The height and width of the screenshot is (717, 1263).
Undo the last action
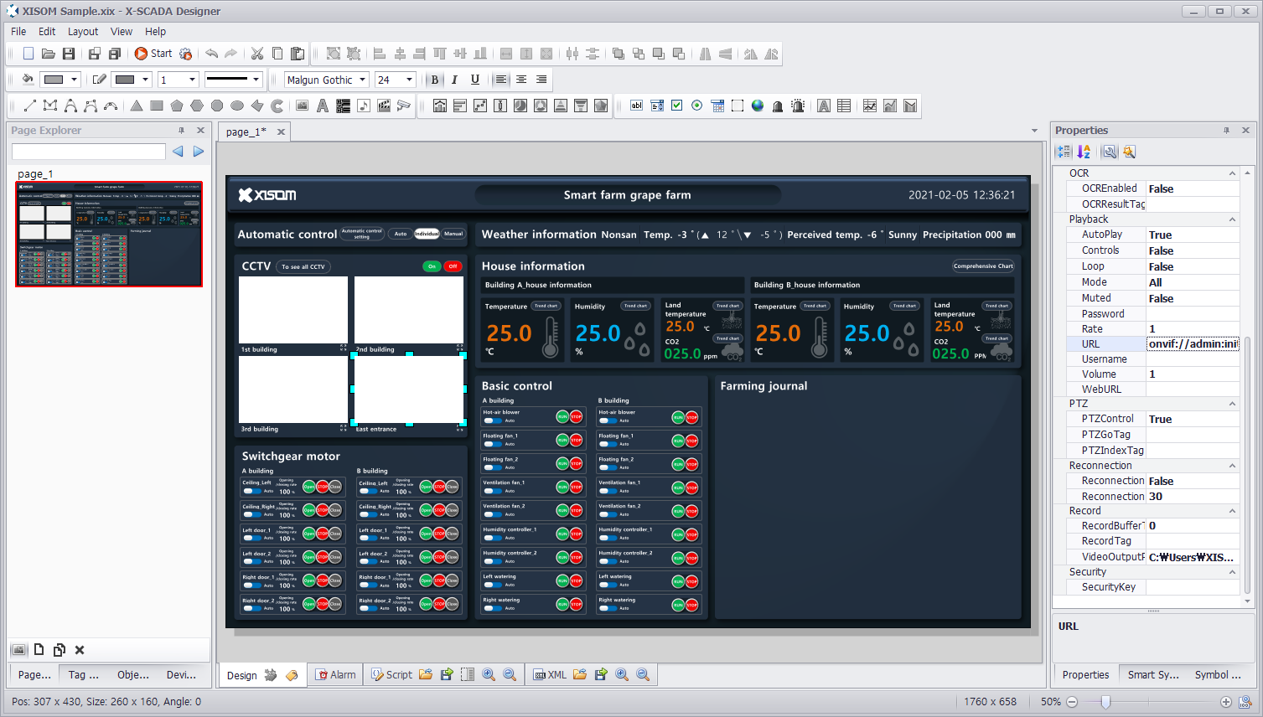pos(212,54)
